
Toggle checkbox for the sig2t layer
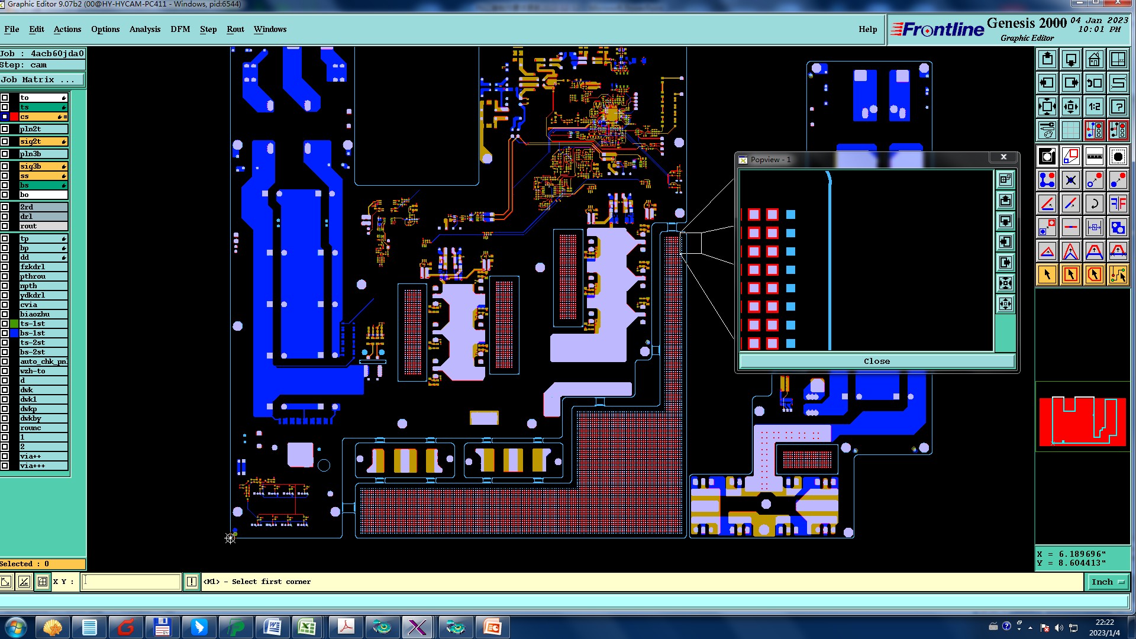click(5, 141)
